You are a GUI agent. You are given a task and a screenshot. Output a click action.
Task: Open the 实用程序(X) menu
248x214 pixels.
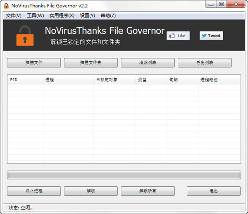tap(62, 16)
